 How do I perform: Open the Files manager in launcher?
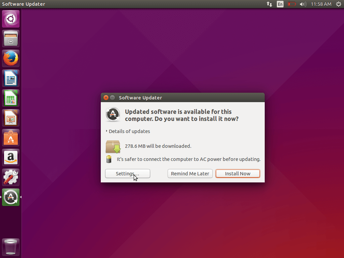pyautogui.click(x=11, y=39)
